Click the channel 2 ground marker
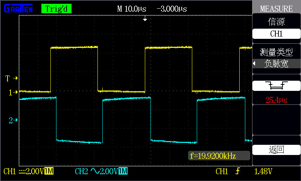 pyautogui.click(x=13, y=120)
